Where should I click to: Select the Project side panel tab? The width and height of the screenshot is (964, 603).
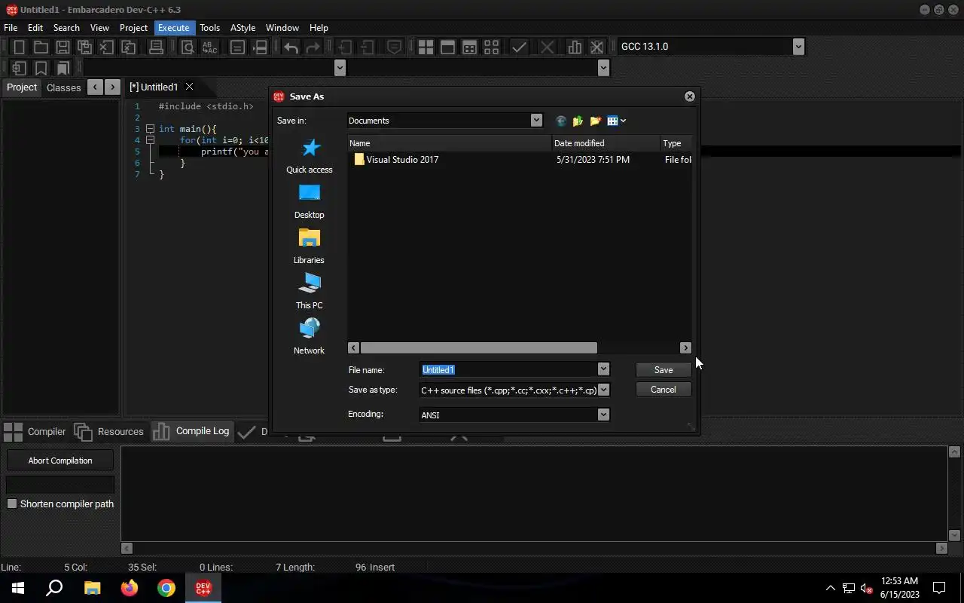point(22,87)
